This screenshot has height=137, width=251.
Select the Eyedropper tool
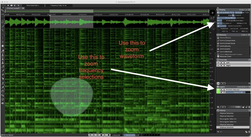click(3, 87)
